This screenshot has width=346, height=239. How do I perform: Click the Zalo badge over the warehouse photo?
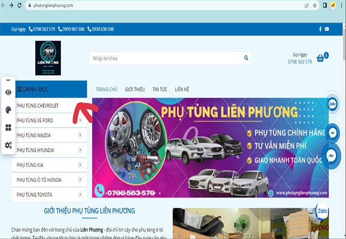[322, 211]
